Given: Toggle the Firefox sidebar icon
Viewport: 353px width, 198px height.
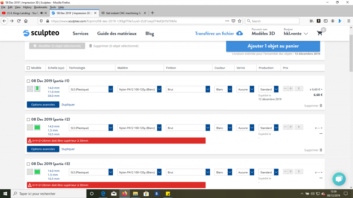Looking at the screenshot, I should point(325,21).
